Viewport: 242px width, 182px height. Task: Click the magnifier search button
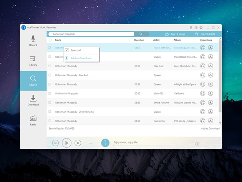click(141, 34)
